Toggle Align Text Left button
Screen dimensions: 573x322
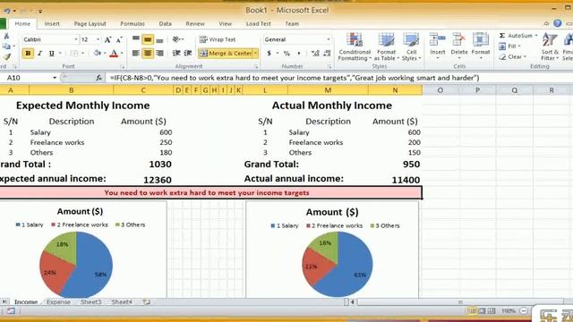pos(135,54)
